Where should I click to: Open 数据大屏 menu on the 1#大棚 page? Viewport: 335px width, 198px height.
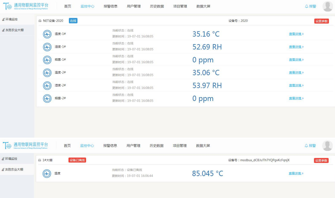coord(203,146)
